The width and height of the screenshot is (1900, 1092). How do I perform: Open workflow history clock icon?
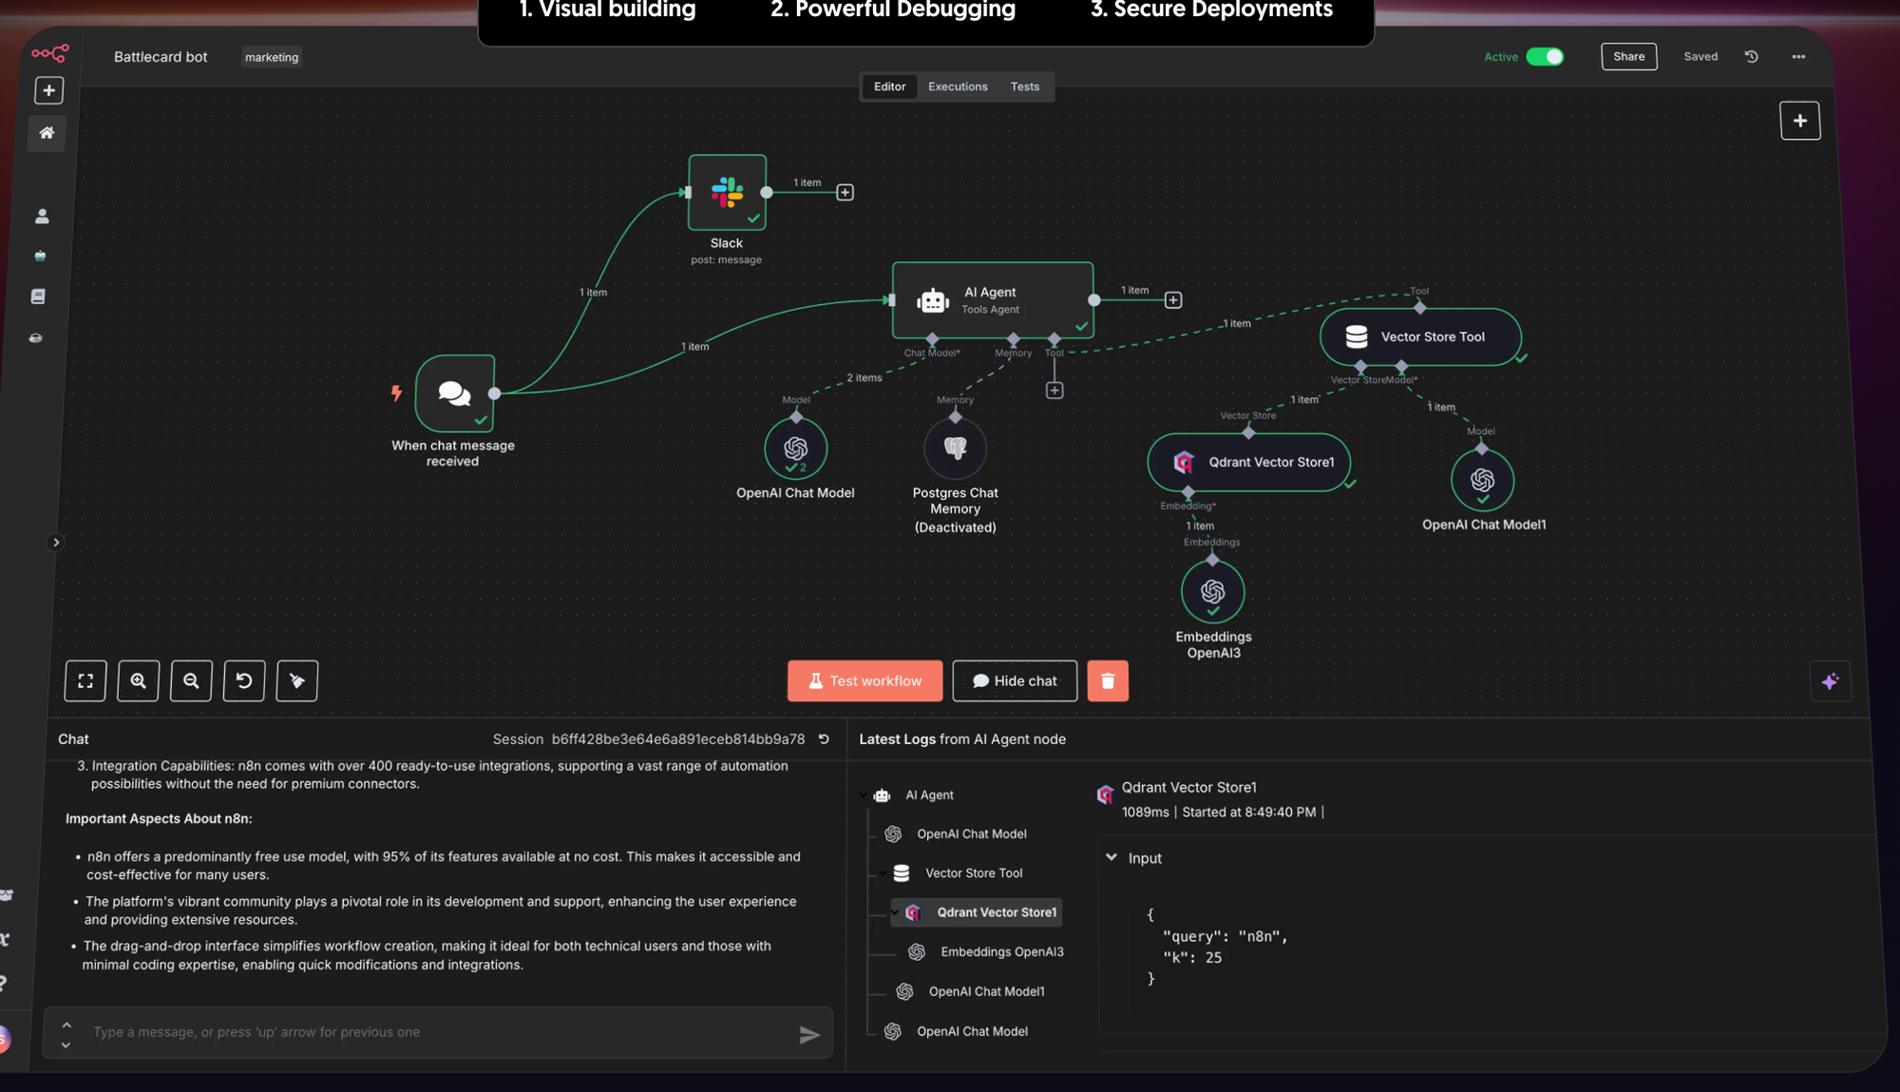click(x=1751, y=57)
